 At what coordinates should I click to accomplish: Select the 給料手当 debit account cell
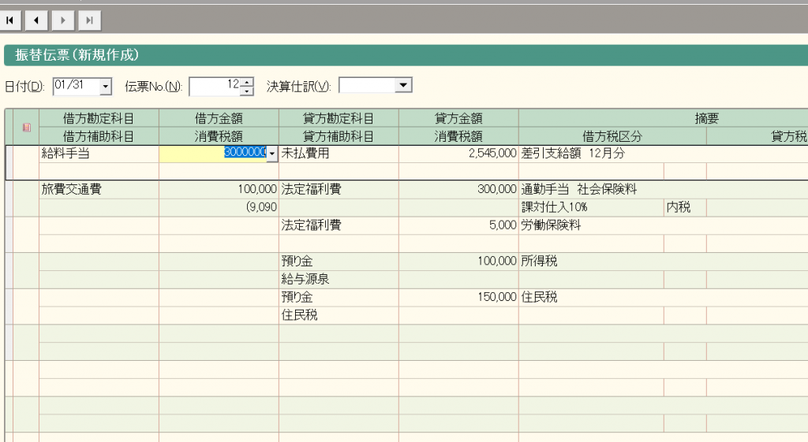click(99, 154)
